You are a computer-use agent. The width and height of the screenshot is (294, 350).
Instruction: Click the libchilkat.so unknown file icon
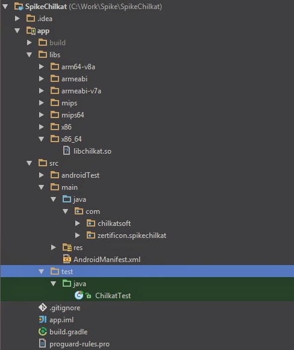click(x=66, y=151)
